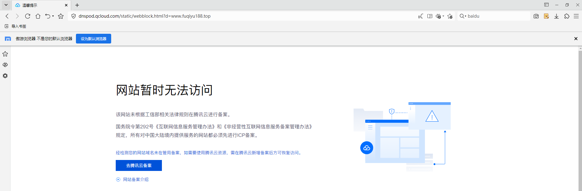Go forward to next page
The width and height of the screenshot is (582, 191).
(17, 16)
